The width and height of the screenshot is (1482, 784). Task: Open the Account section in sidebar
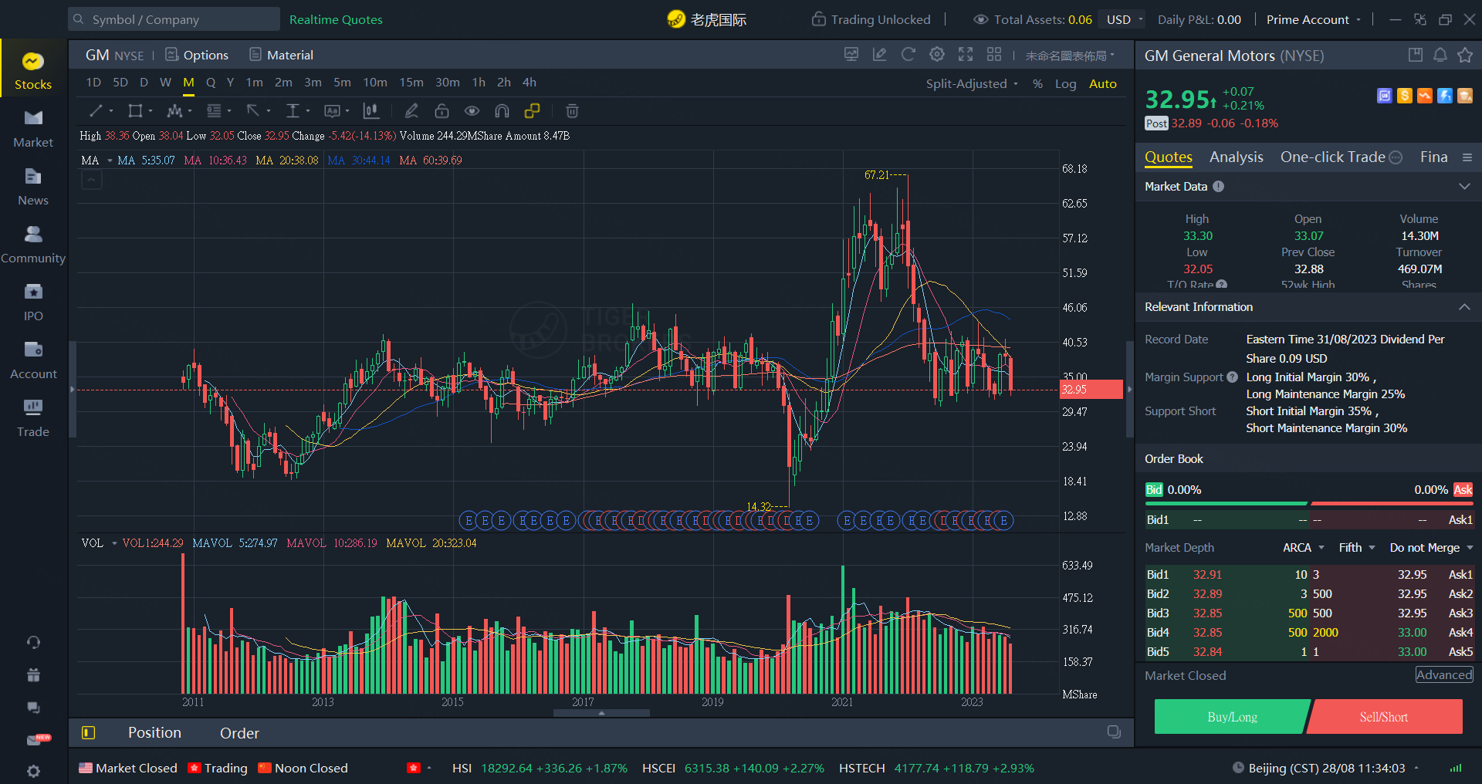coord(33,361)
